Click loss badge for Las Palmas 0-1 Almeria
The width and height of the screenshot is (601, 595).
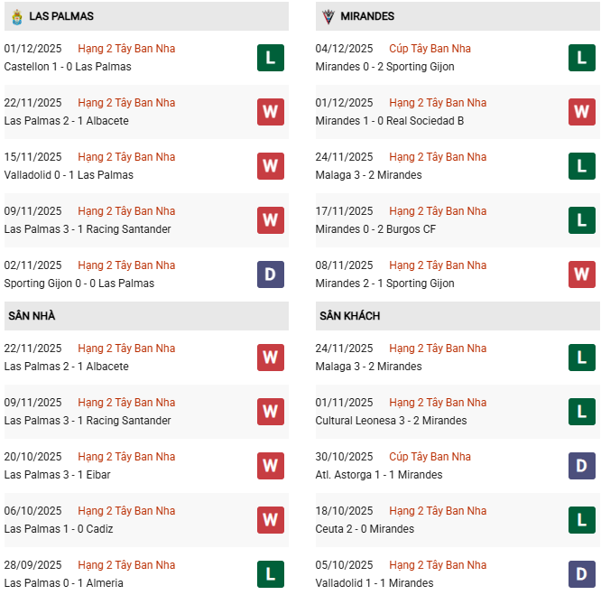270,574
